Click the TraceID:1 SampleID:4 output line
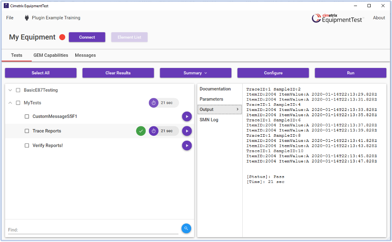The image size is (392, 242). tap(274, 105)
